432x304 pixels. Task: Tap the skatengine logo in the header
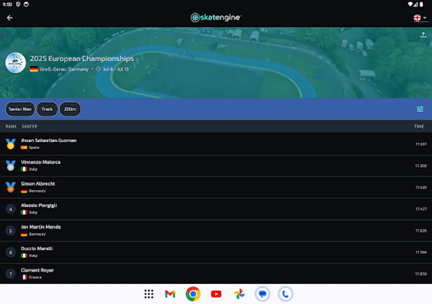[x=216, y=17]
